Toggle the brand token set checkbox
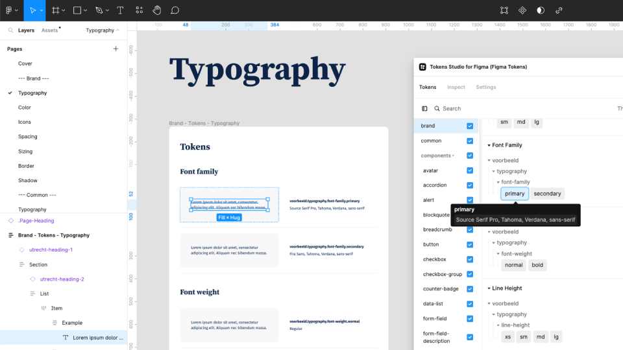 pos(470,126)
